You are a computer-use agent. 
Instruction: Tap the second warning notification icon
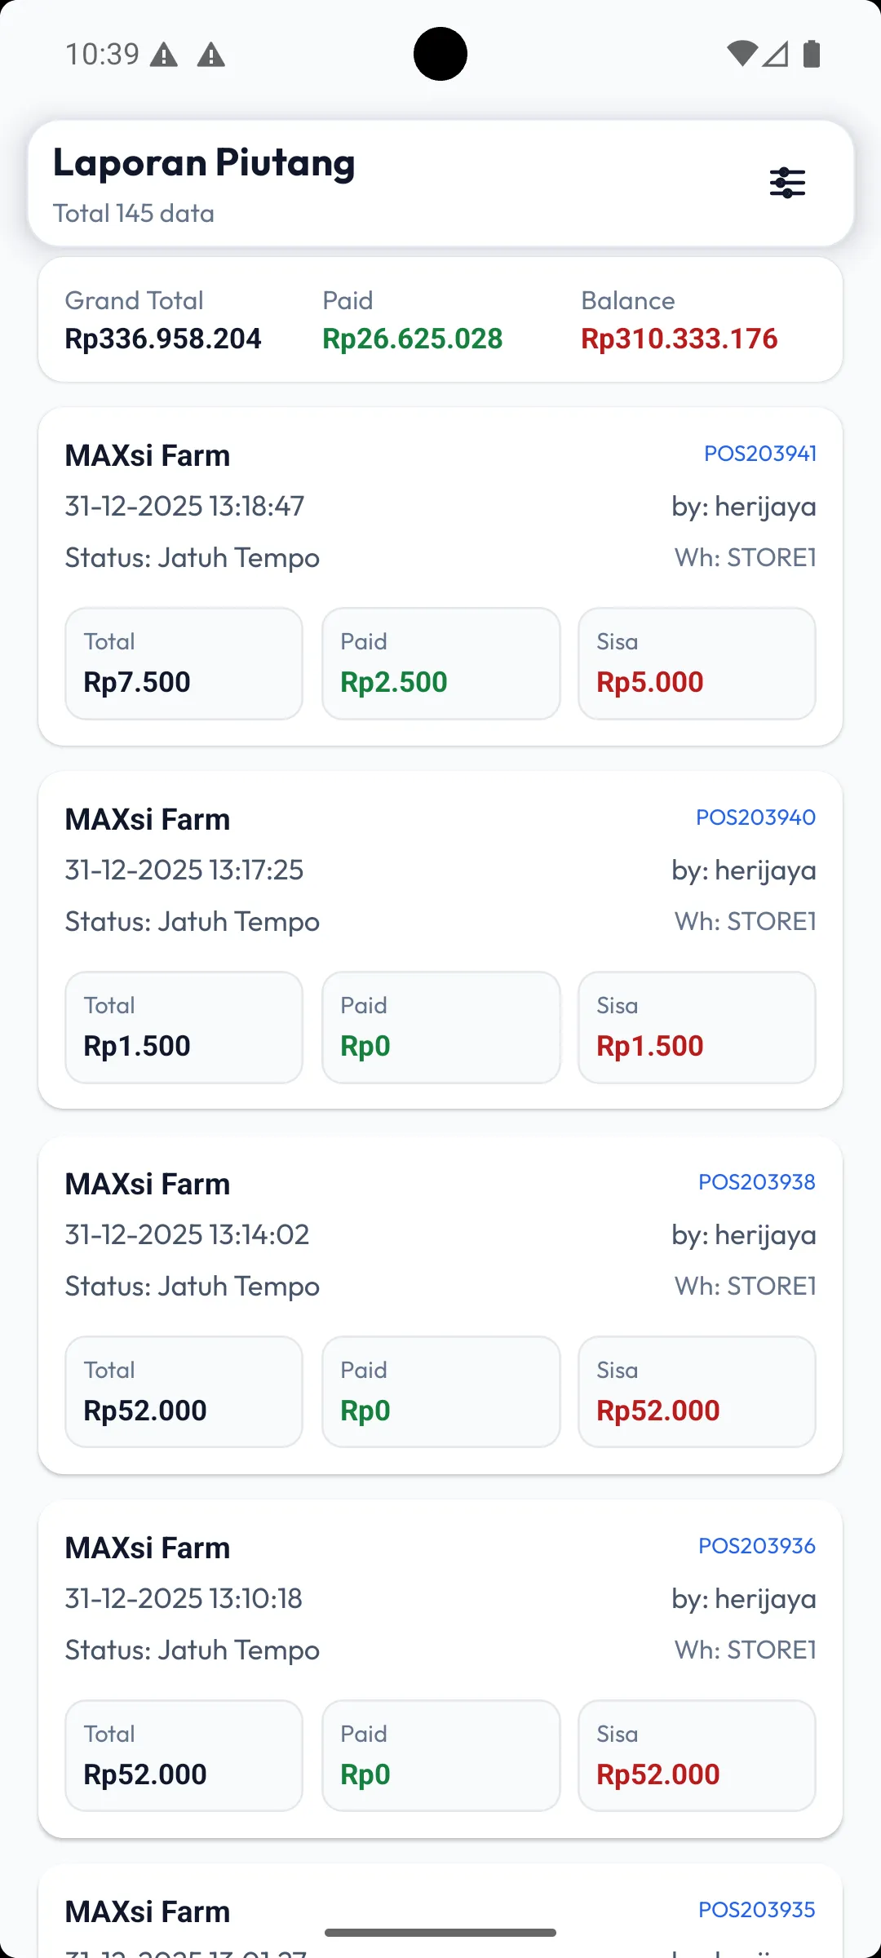tap(211, 55)
